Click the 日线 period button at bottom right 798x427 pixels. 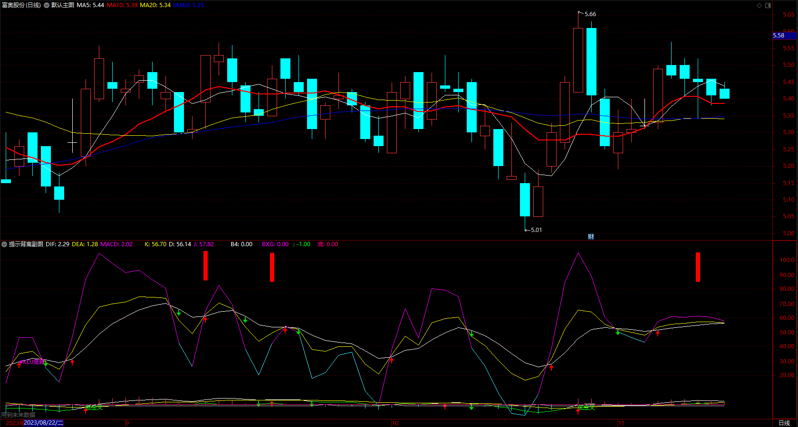pyautogui.click(x=784, y=423)
